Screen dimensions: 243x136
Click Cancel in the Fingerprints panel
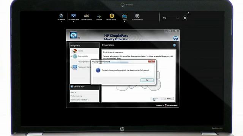168,99
